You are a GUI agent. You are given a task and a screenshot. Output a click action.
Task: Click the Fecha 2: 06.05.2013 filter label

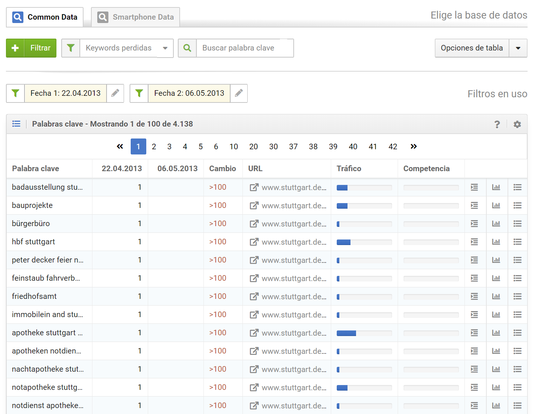coord(189,93)
